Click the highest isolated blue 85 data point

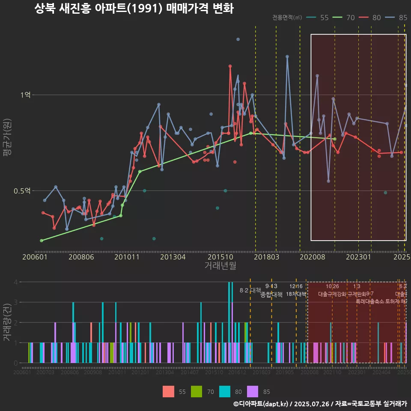pyautogui.click(x=238, y=39)
